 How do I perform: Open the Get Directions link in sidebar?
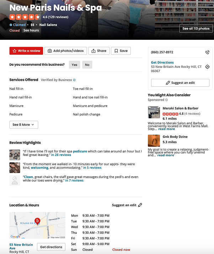[162, 63]
